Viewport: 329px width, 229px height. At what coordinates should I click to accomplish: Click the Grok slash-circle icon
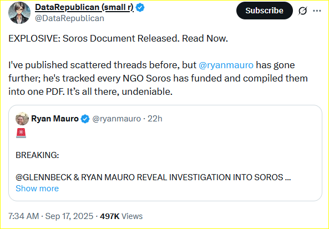[303, 11]
